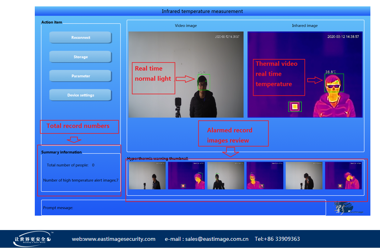Click the blackbody calibration box in infrared
Image resolution: width=380 pixels, height=248 pixels.
coord(295,107)
